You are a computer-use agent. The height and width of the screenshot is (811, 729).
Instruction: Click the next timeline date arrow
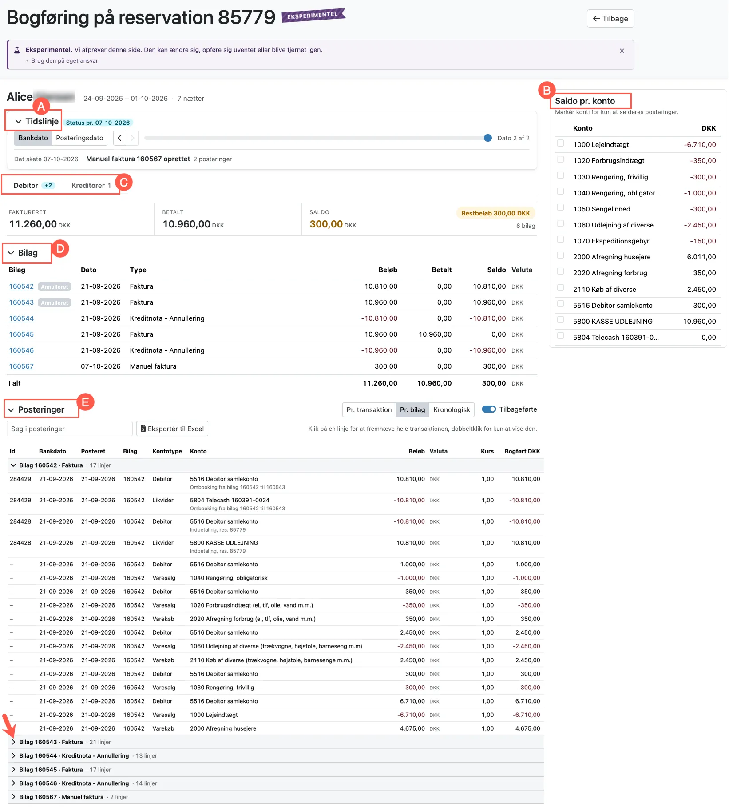[x=132, y=138]
